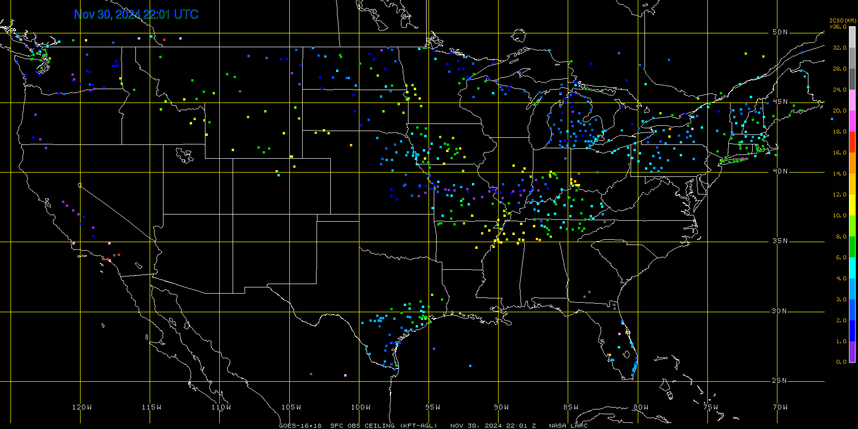This screenshot has height=429, width=858.
Task: Click the 50 N latitude label
Action: (780, 32)
